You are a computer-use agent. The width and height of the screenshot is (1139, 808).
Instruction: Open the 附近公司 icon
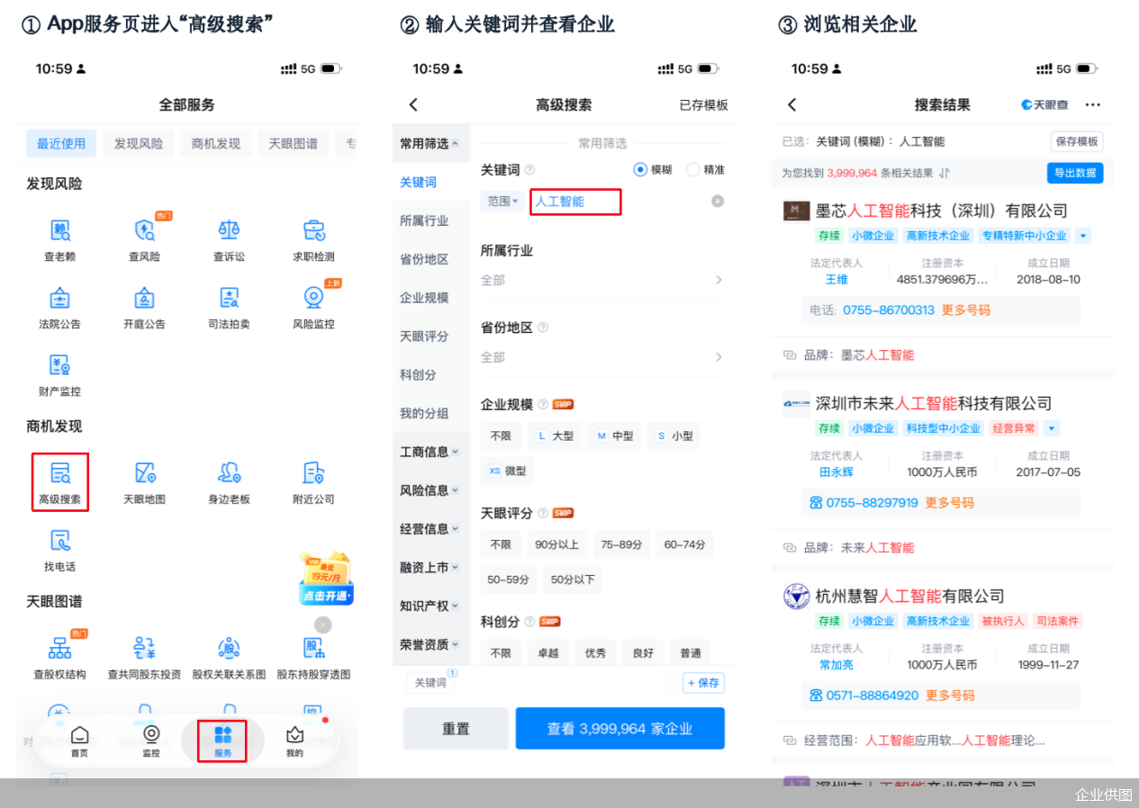click(313, 473)
